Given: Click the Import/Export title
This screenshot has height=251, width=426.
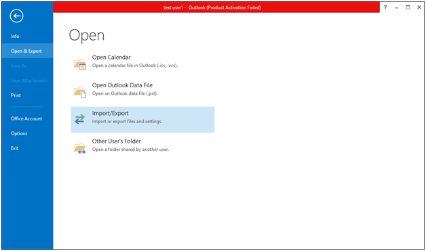Looking at the screenshot, I should [x=111, y=113].
